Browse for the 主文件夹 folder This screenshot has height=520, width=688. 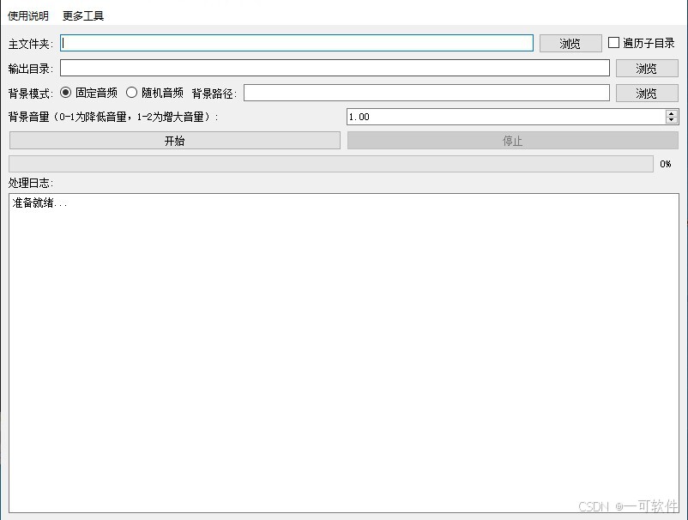(570, 44)
